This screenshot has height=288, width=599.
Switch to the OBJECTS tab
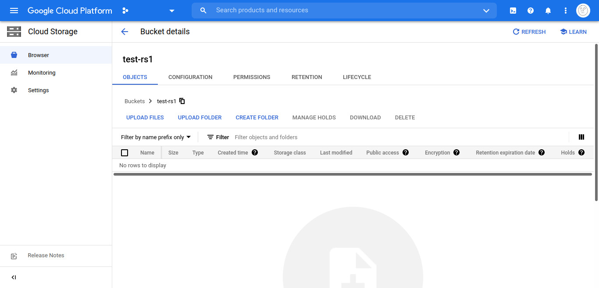135,77
